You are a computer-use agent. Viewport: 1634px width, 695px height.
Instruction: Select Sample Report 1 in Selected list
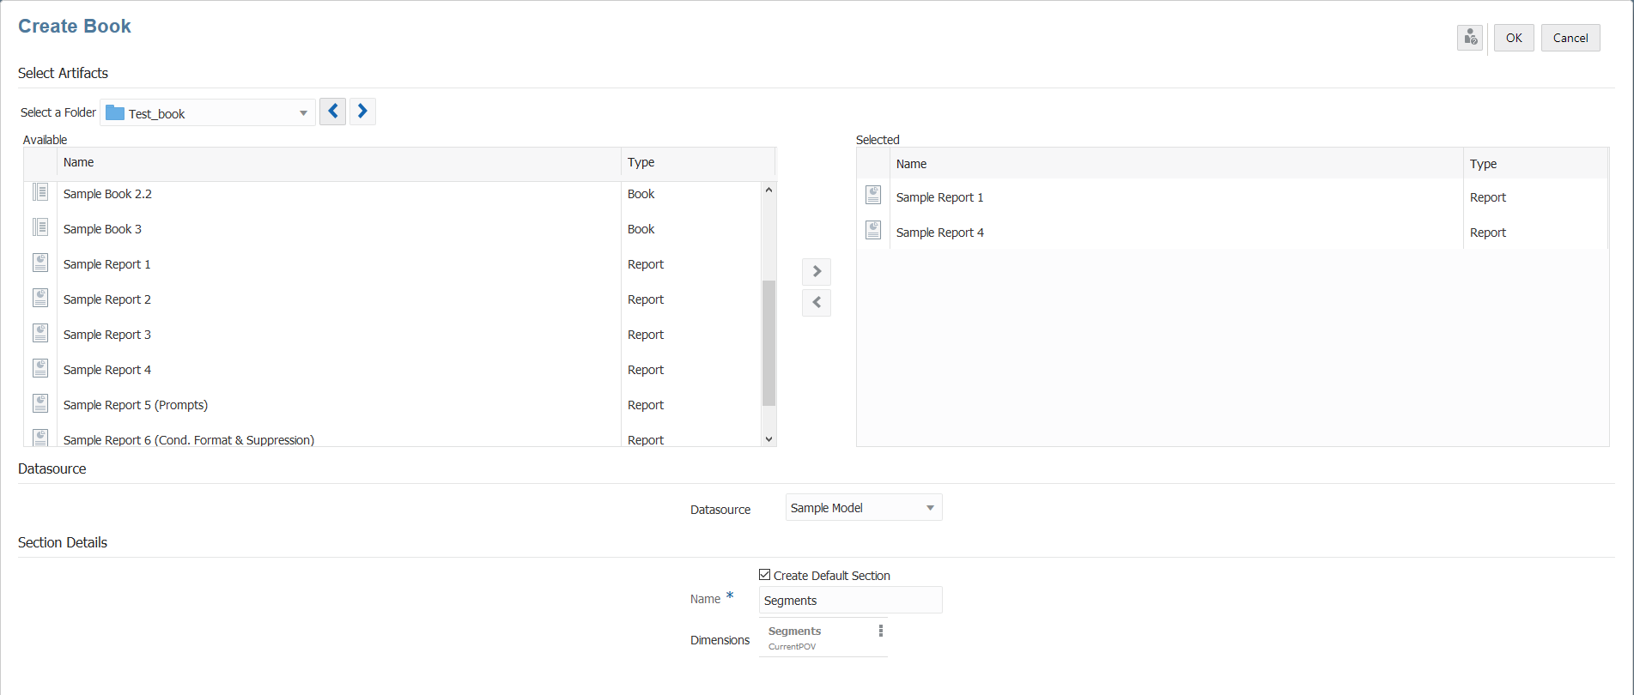coord(940,197)
